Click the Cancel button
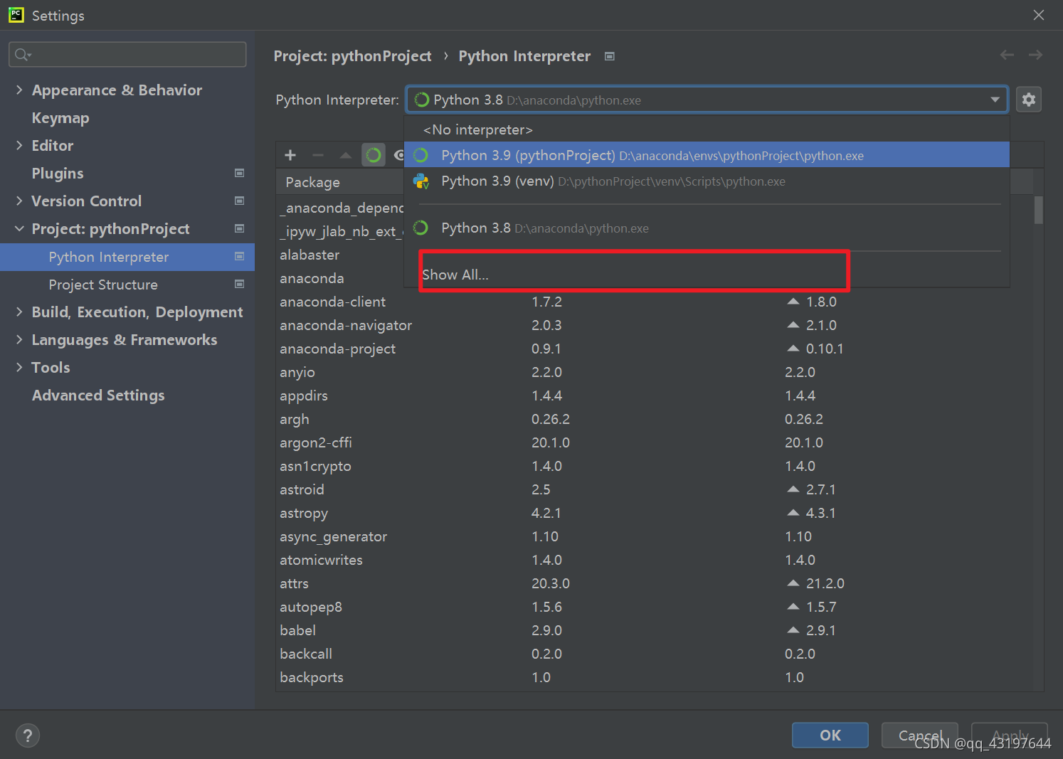Screen dimensions: 1063x759 click(x=920, y=735)
